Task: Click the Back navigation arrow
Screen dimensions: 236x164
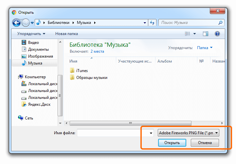Action: coord(16,23)
